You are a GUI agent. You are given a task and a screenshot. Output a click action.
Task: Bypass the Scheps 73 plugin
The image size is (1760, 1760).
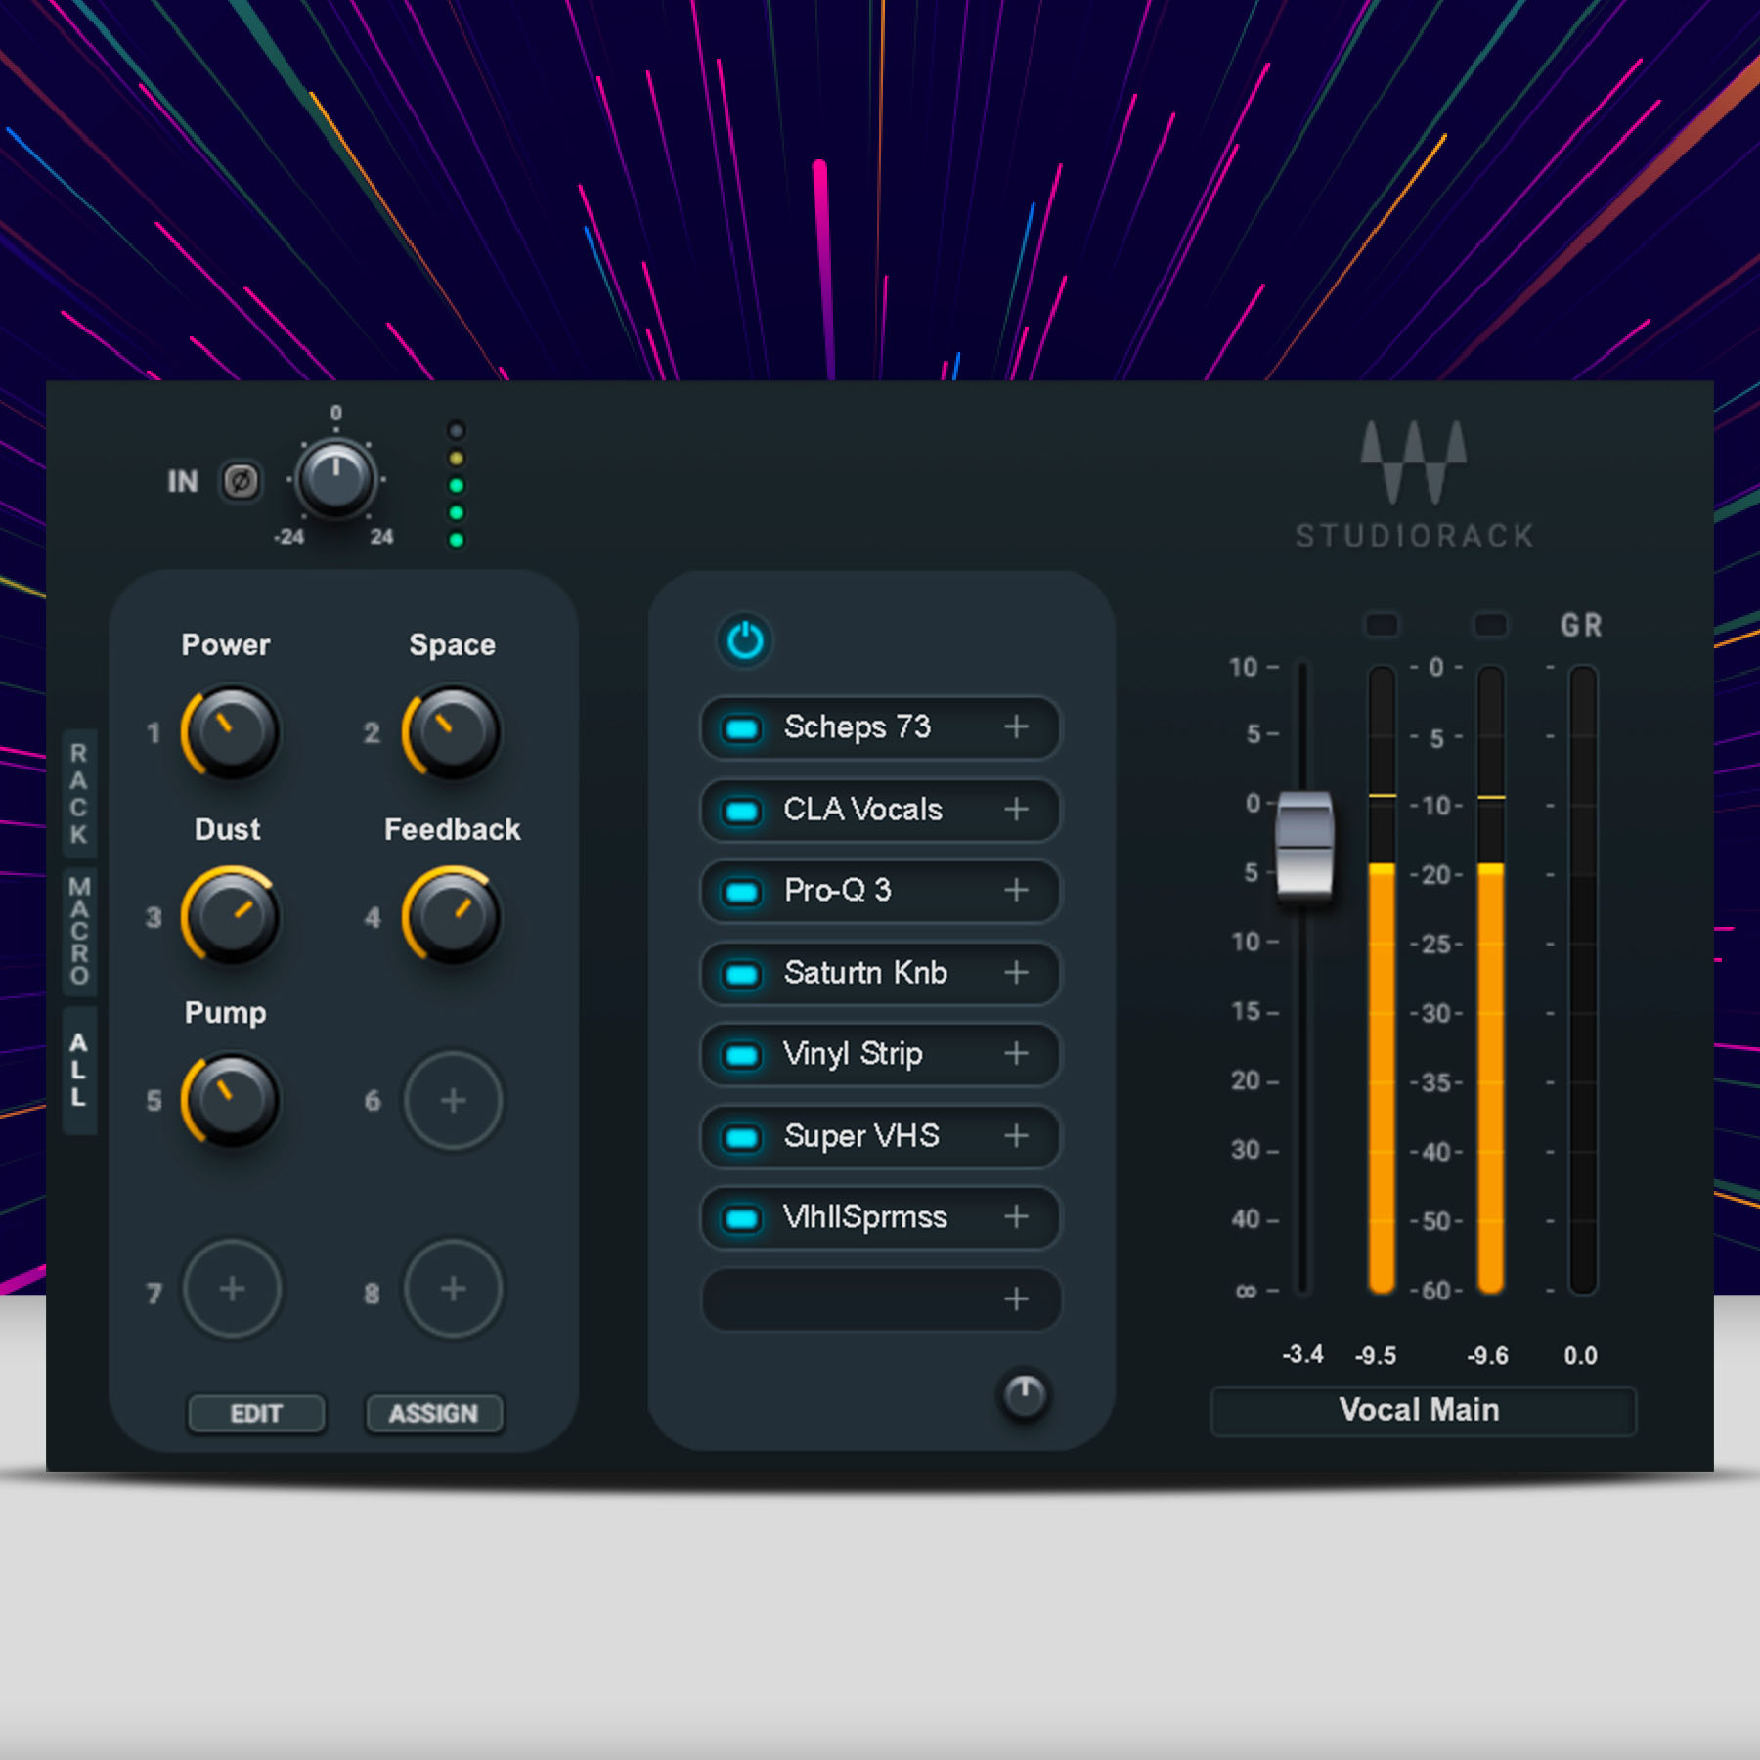pyautogui.click(x=740, y=727)
